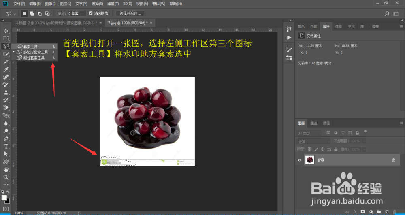Click the foreground color swatch
Screen dimensions: 405x215
click(x=4, y=198)
